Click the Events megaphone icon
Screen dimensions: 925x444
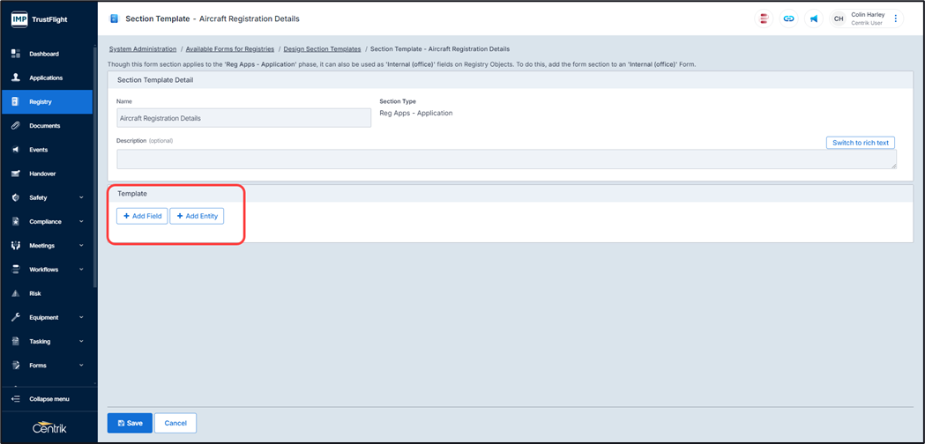[16, 150]
